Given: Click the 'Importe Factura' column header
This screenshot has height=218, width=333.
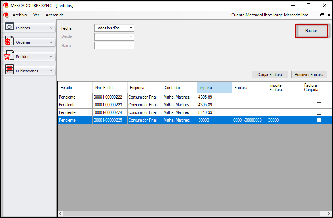Looking at the screenshot, I should [284, 88].
